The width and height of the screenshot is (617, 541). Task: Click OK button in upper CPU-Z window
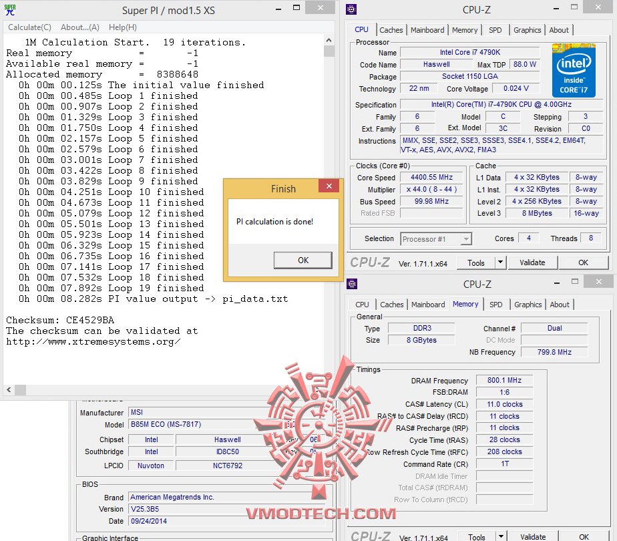pyautogui.click(x=583, y=263)
